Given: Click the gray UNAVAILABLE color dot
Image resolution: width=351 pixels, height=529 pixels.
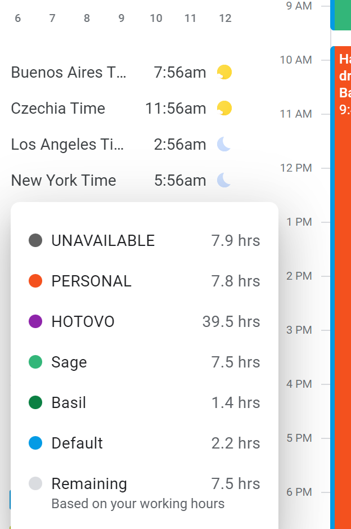Looking at the screenshot, I should (x=35, y=241).
